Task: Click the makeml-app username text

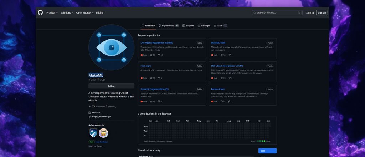Action: click(x=97, y=80)
